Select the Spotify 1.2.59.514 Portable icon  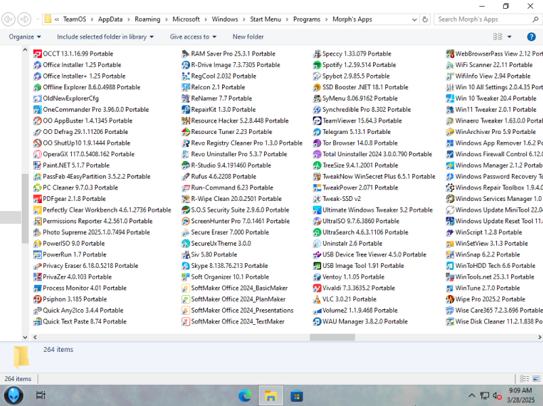coord(317,65)
